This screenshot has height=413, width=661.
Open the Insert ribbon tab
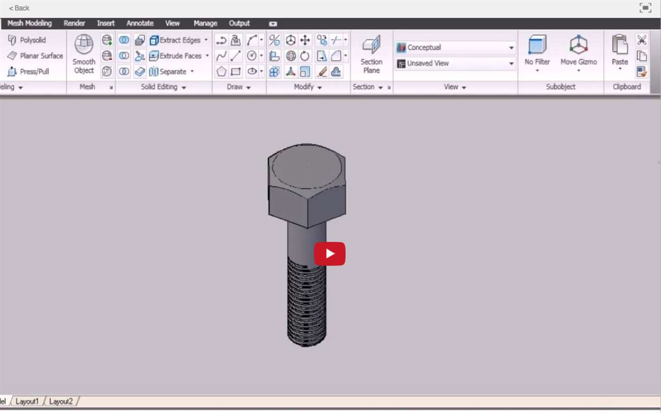click(106, 23)
